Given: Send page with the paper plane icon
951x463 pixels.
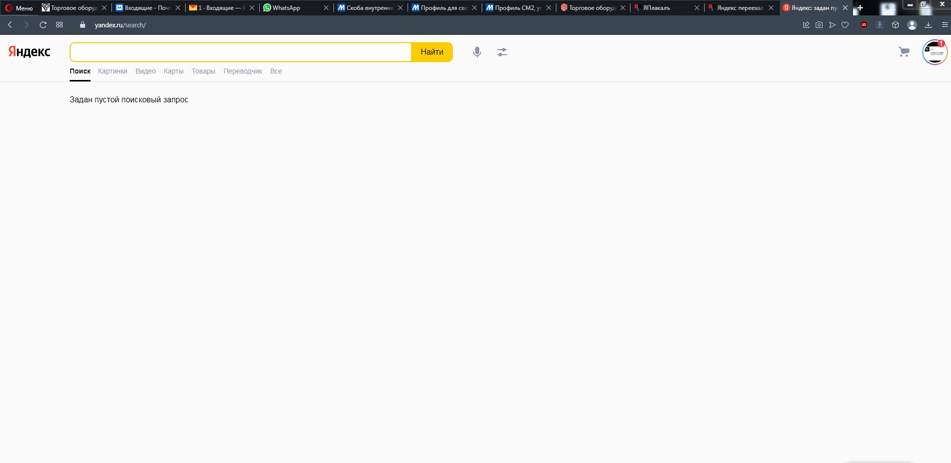Looking at the screenshot, I should (x=832, y=25).
